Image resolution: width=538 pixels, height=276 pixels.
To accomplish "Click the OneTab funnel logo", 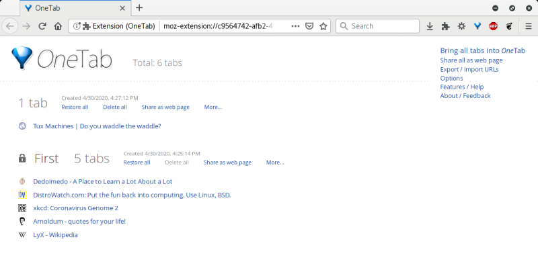I will 22,58.
